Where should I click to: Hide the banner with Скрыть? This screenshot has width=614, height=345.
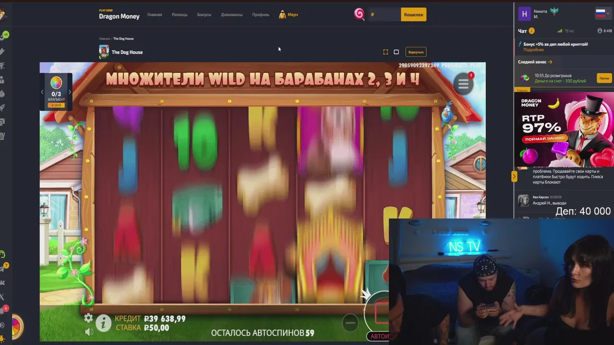522,90
